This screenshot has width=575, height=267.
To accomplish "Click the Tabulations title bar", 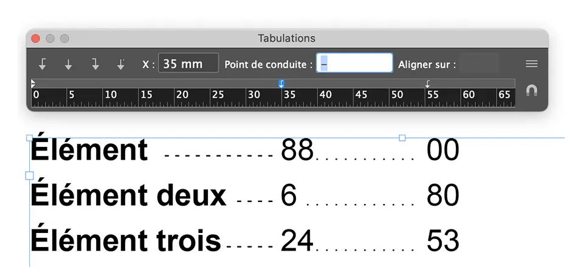I will 287,38.
